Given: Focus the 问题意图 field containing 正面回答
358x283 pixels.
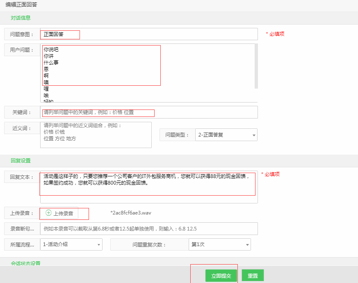Looking at the screenshot, I should pyautogui.click(x=148, y=34).
